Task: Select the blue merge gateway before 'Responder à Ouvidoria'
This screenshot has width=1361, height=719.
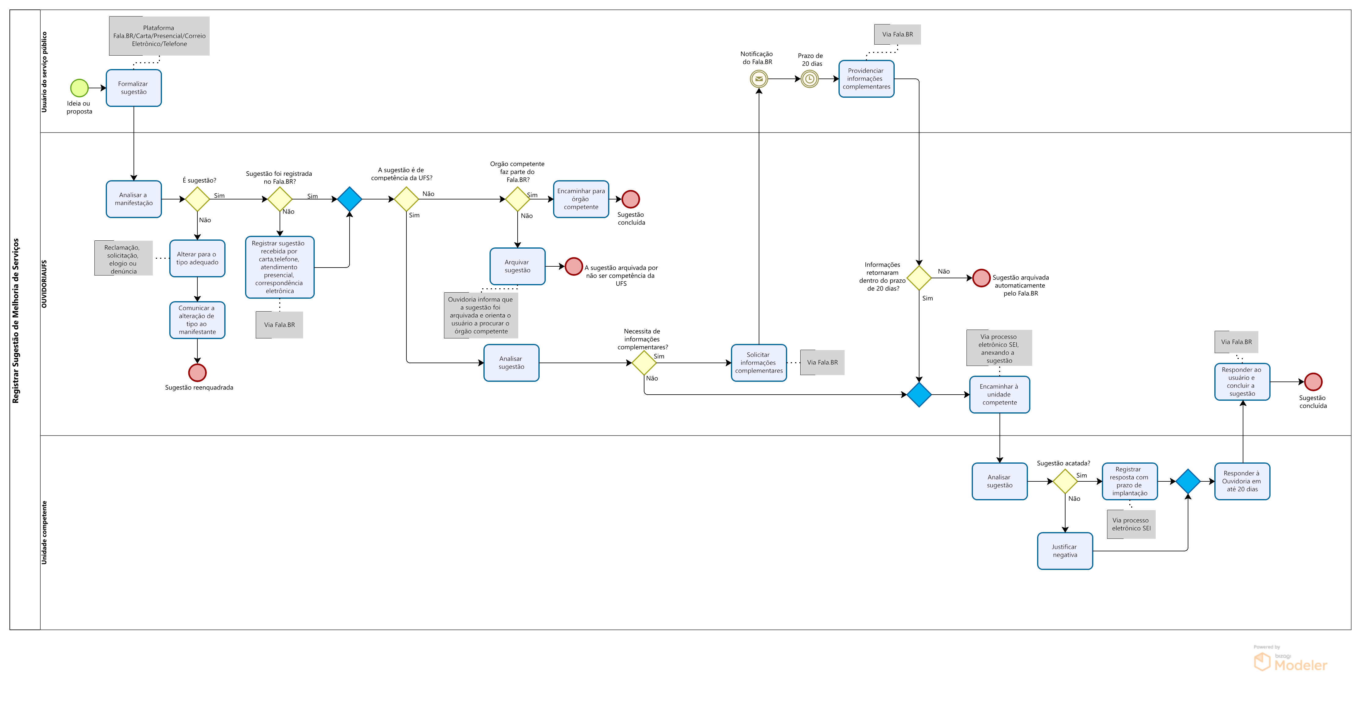Action: pyautogui.click(x=1188, y=481)
